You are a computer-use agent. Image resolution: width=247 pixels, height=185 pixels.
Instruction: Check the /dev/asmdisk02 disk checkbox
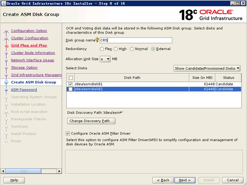(x=70, y=89)
